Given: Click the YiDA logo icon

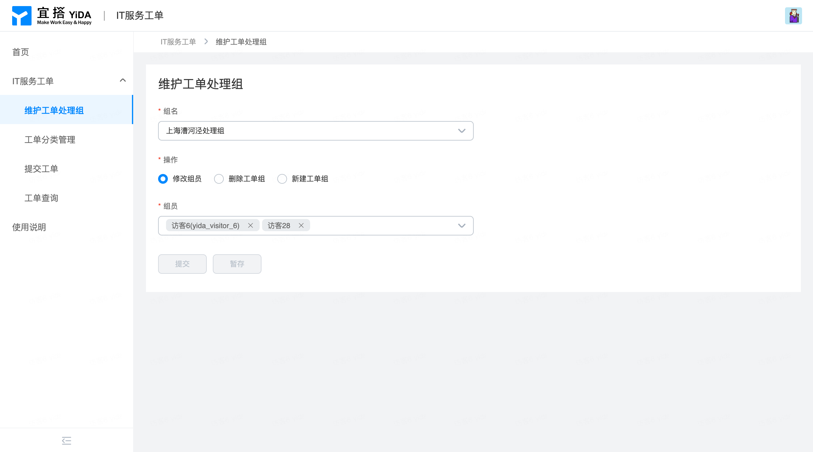Looking at the screenshot, I should tap(22, 16).
